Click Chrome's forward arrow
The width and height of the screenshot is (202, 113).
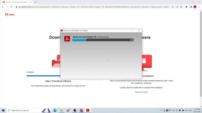point(7,7)
